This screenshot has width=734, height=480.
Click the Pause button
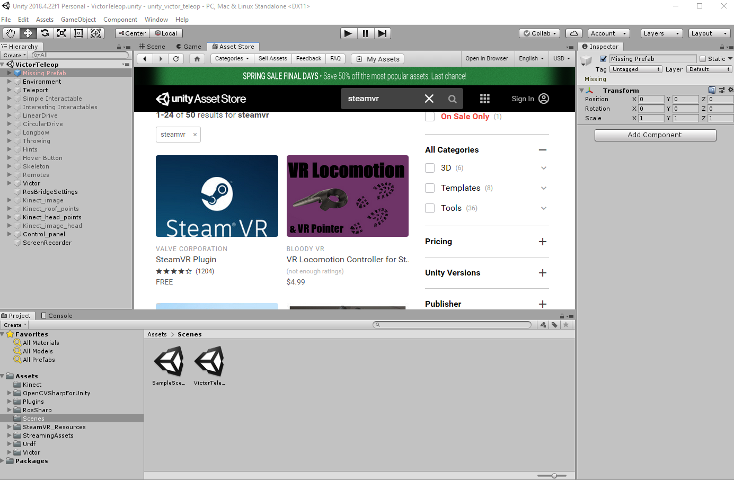(x=365, y=33)
